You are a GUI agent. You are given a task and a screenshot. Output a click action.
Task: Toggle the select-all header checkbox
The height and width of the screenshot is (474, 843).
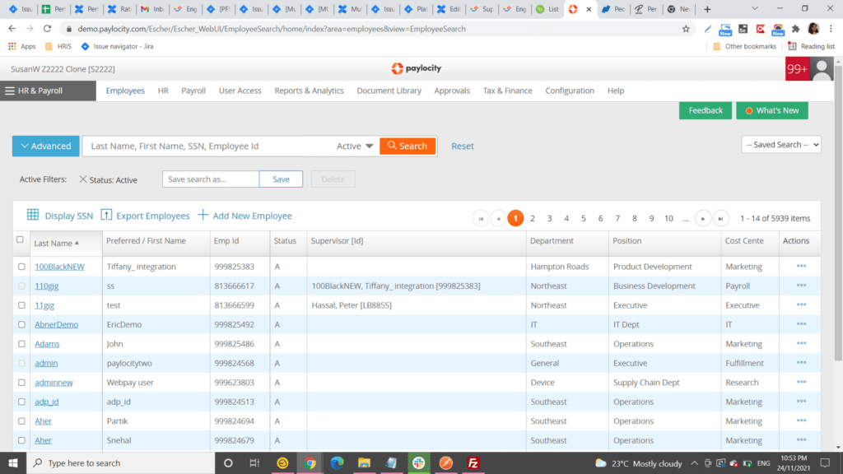click(x=20, y=239)
